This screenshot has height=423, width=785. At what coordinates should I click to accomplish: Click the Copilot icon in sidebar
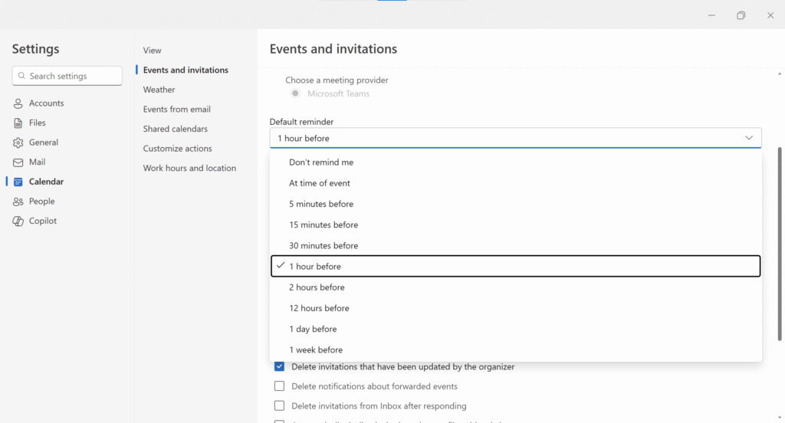18,221
